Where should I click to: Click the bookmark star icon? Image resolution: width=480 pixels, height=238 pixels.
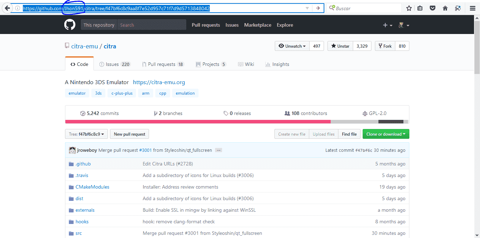pyautogui.click(x=409, y=8)
